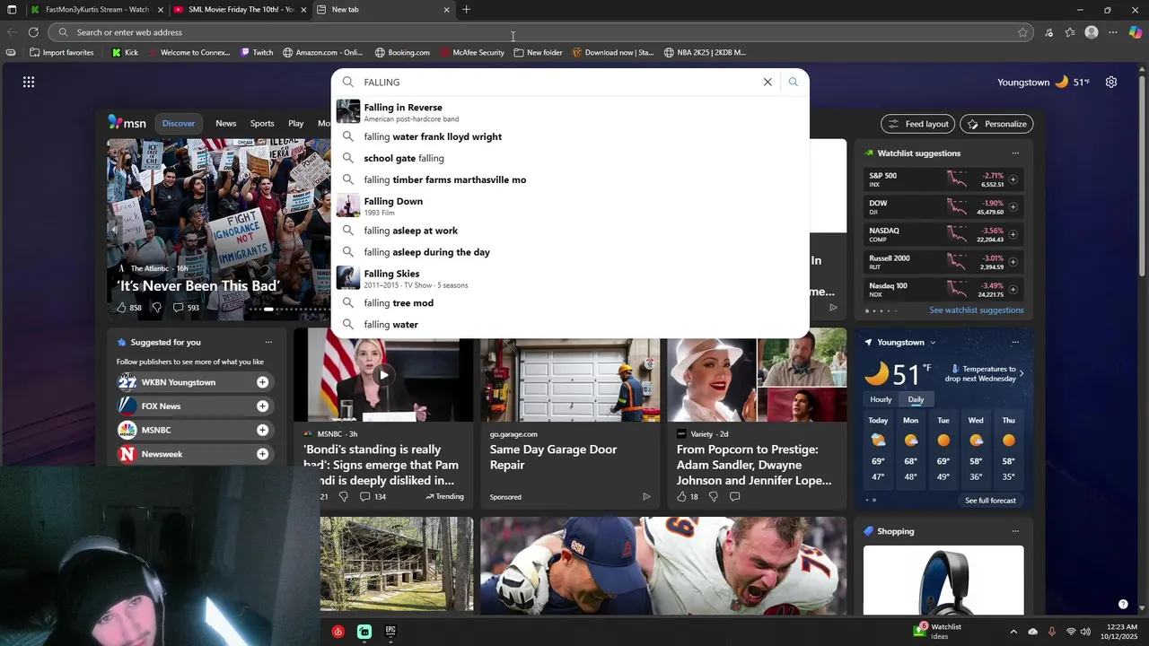Open the Edge settings and more menu

point(1113,32)
